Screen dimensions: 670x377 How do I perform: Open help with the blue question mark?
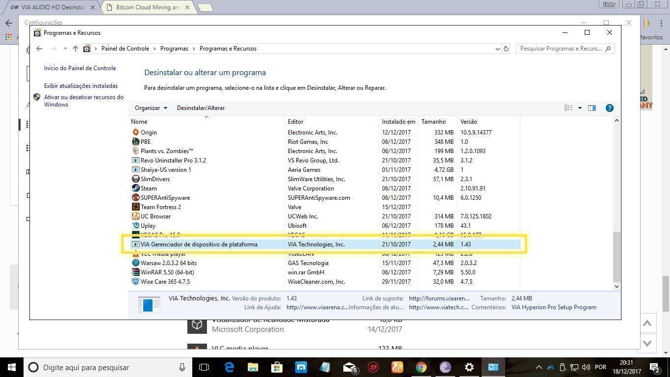click(609, 108)
